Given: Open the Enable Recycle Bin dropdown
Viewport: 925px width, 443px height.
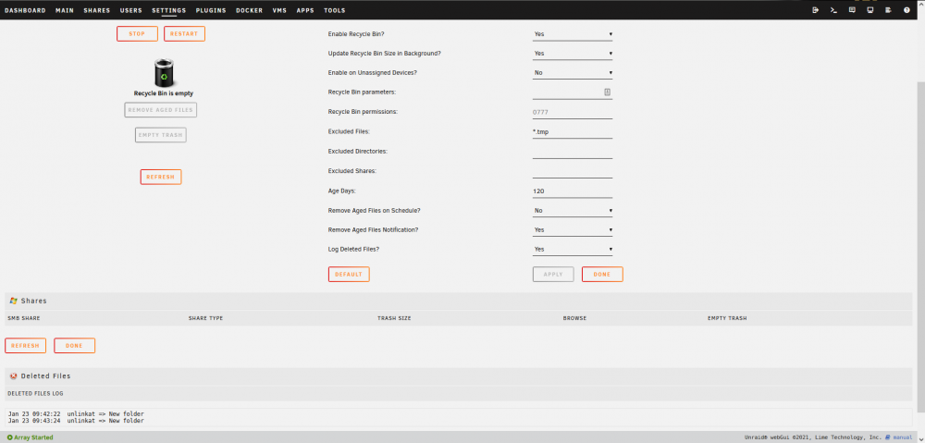Looking at the screenshot, I should (x=573, y=34).
